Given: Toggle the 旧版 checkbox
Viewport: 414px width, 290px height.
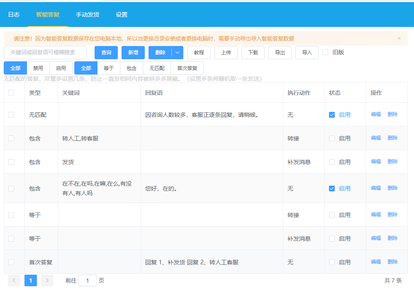Looking at the screenshot, I should pyautogui.click(x=325, y=52).
